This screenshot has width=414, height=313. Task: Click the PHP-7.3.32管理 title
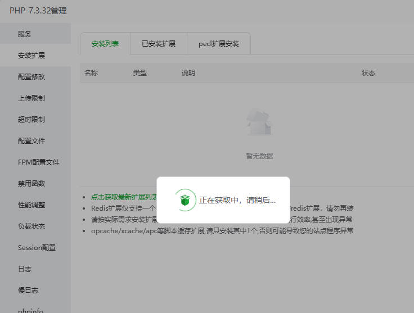38,11
